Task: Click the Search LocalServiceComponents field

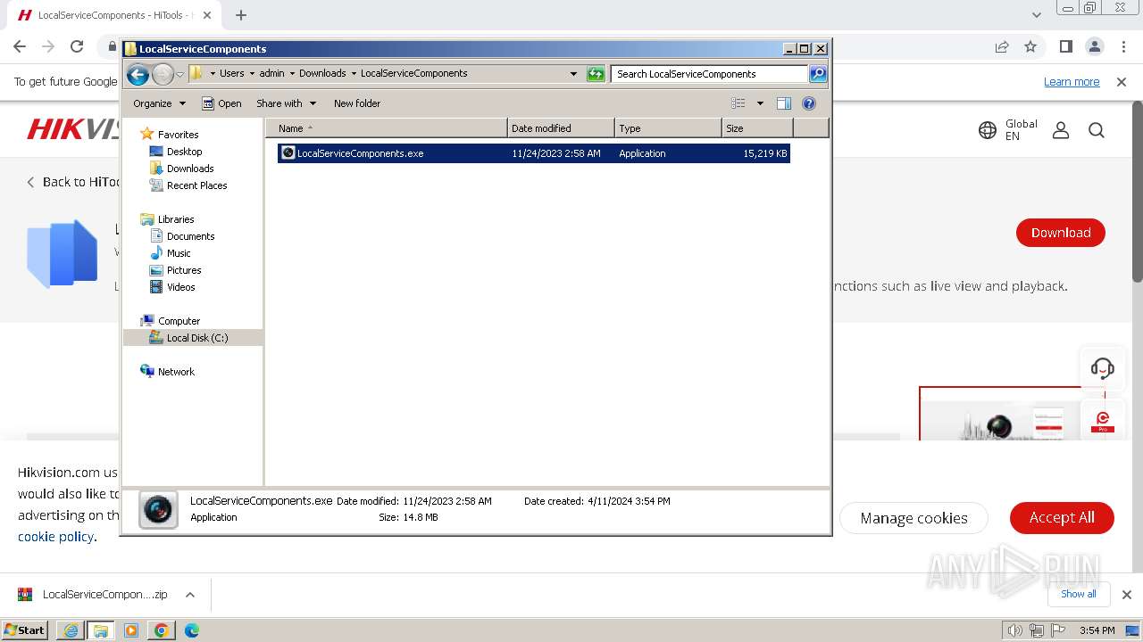Action: click(710, 74)
